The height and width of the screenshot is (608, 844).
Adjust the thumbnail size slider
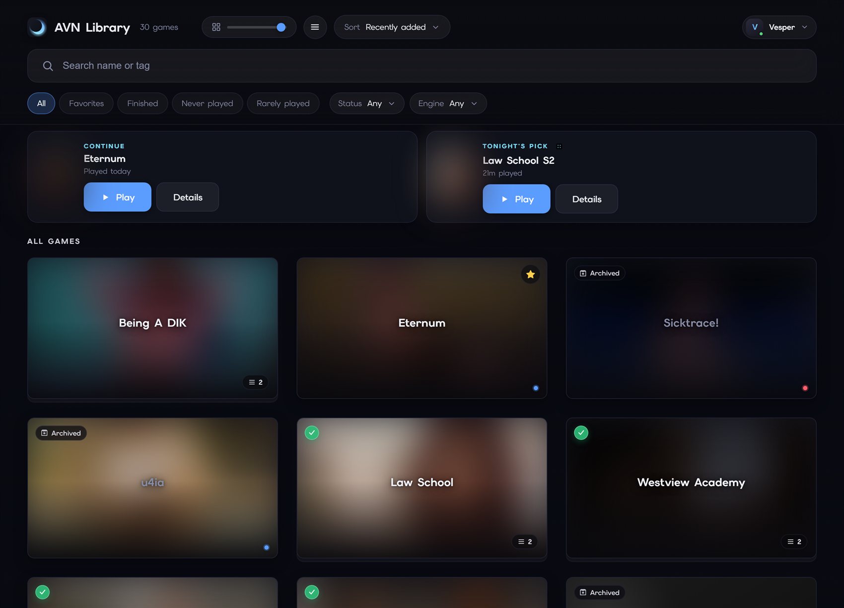(256, 27)
